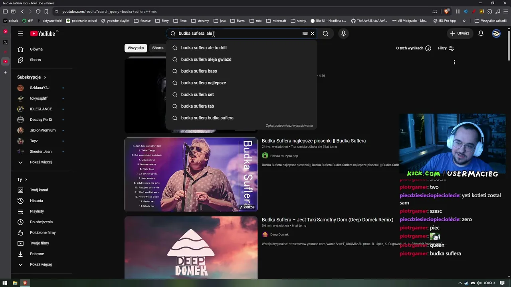Viewport: 511px width, 287px height.
Task: Clear the search box with the X
Action: point(313,33)
